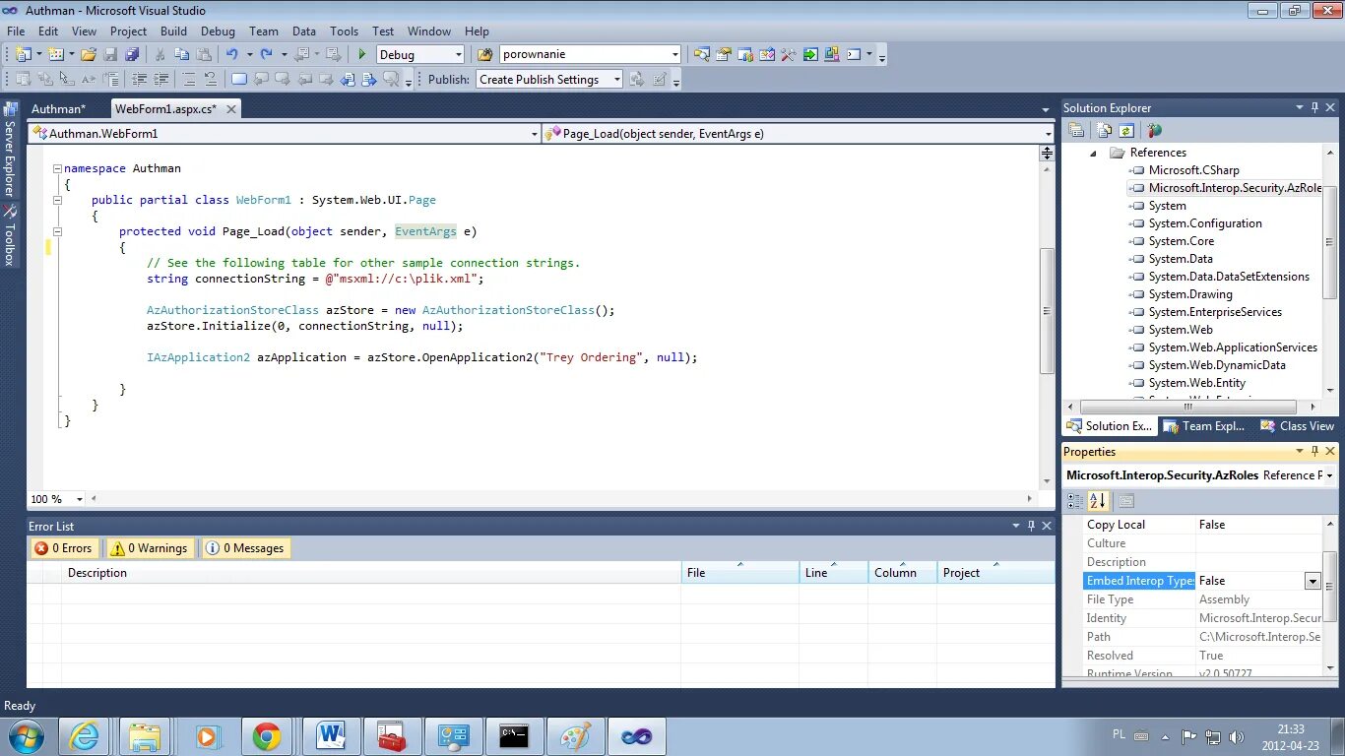
Task: Click the Save All icon
Action: 132,55
